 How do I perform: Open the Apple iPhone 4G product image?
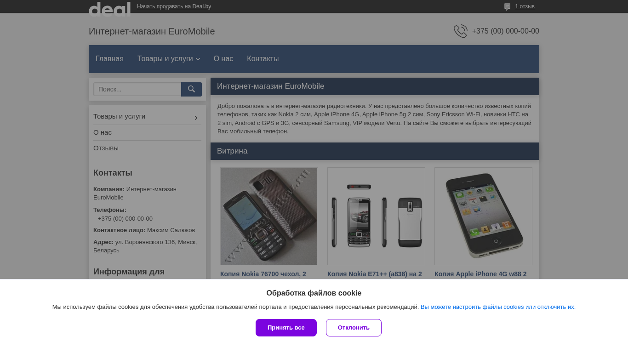pos(483,216)
